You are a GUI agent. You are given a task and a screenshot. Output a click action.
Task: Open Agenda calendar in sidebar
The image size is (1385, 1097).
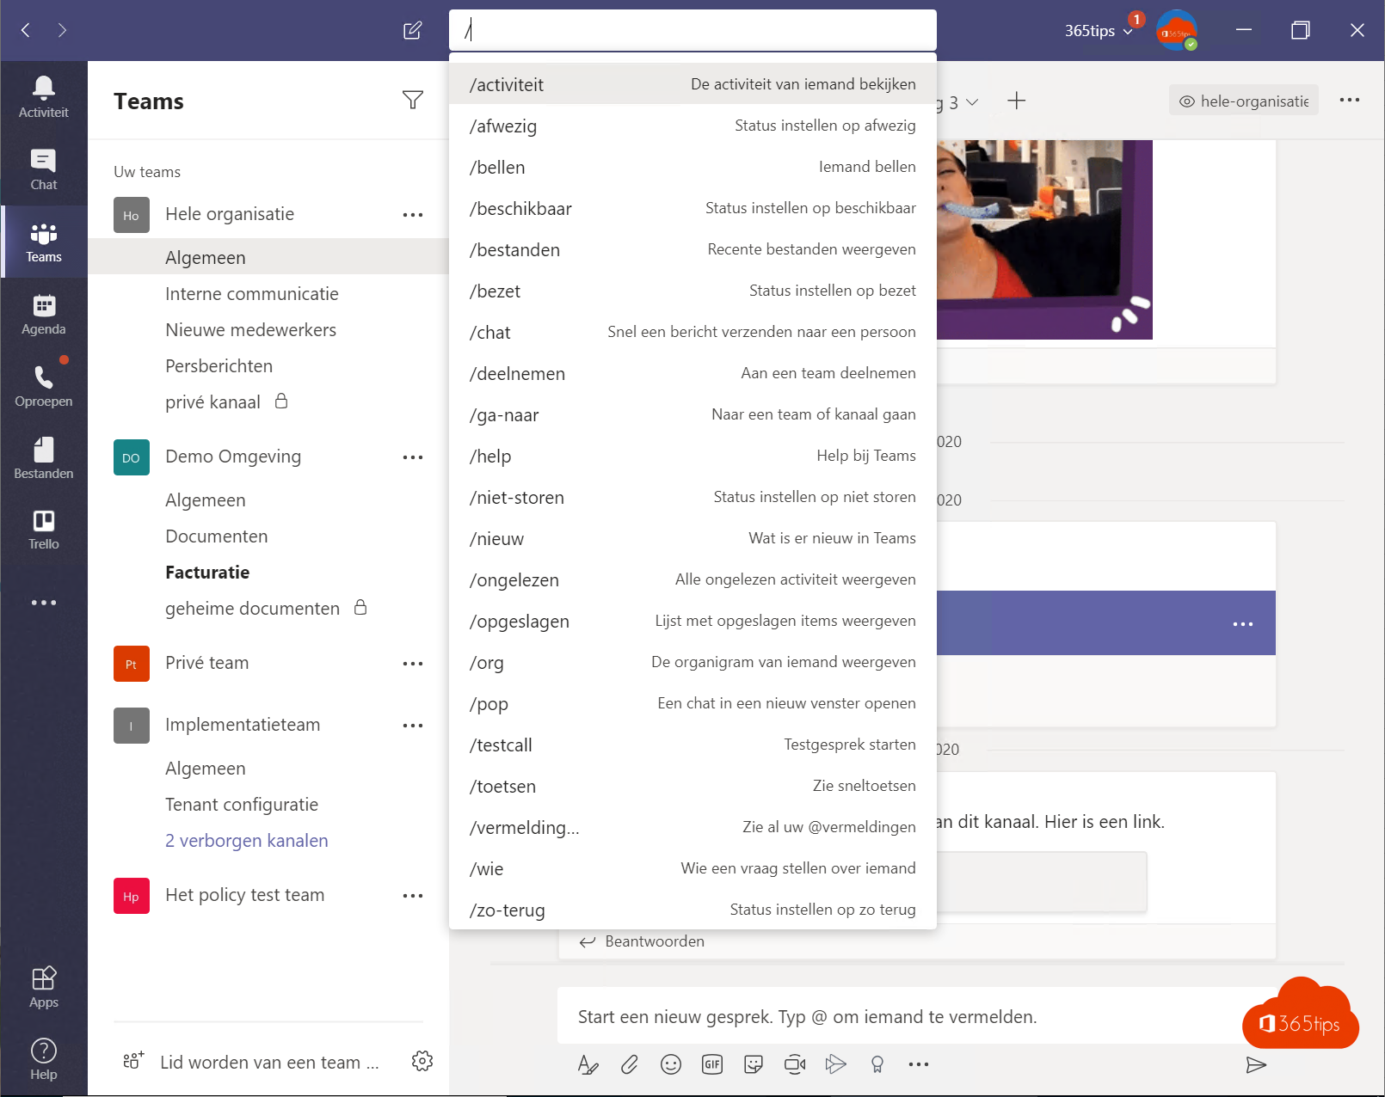coord(43,314)
